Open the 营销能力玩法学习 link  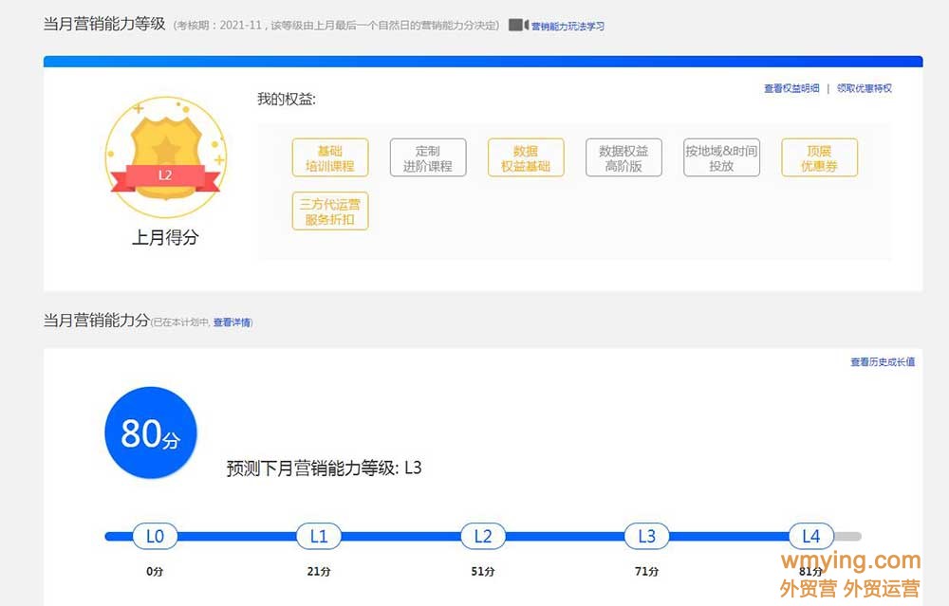568,26
